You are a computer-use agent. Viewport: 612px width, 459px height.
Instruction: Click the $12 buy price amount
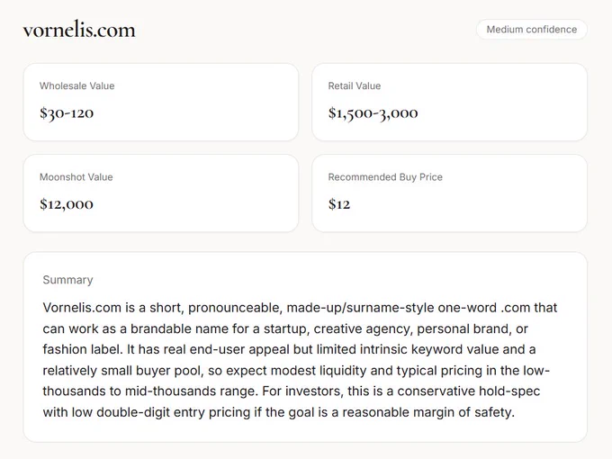tap(339, 204)
